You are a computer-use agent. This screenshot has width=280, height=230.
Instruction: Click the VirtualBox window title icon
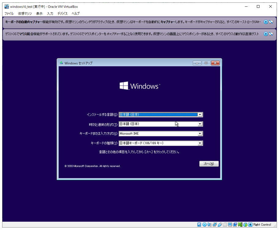tap(7, 7)
